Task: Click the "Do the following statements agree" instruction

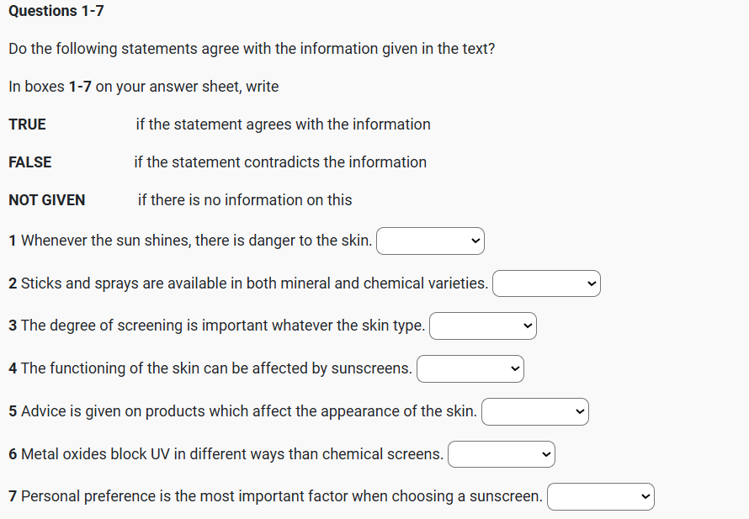Action: pyautogui.click(x=252, y=49)
